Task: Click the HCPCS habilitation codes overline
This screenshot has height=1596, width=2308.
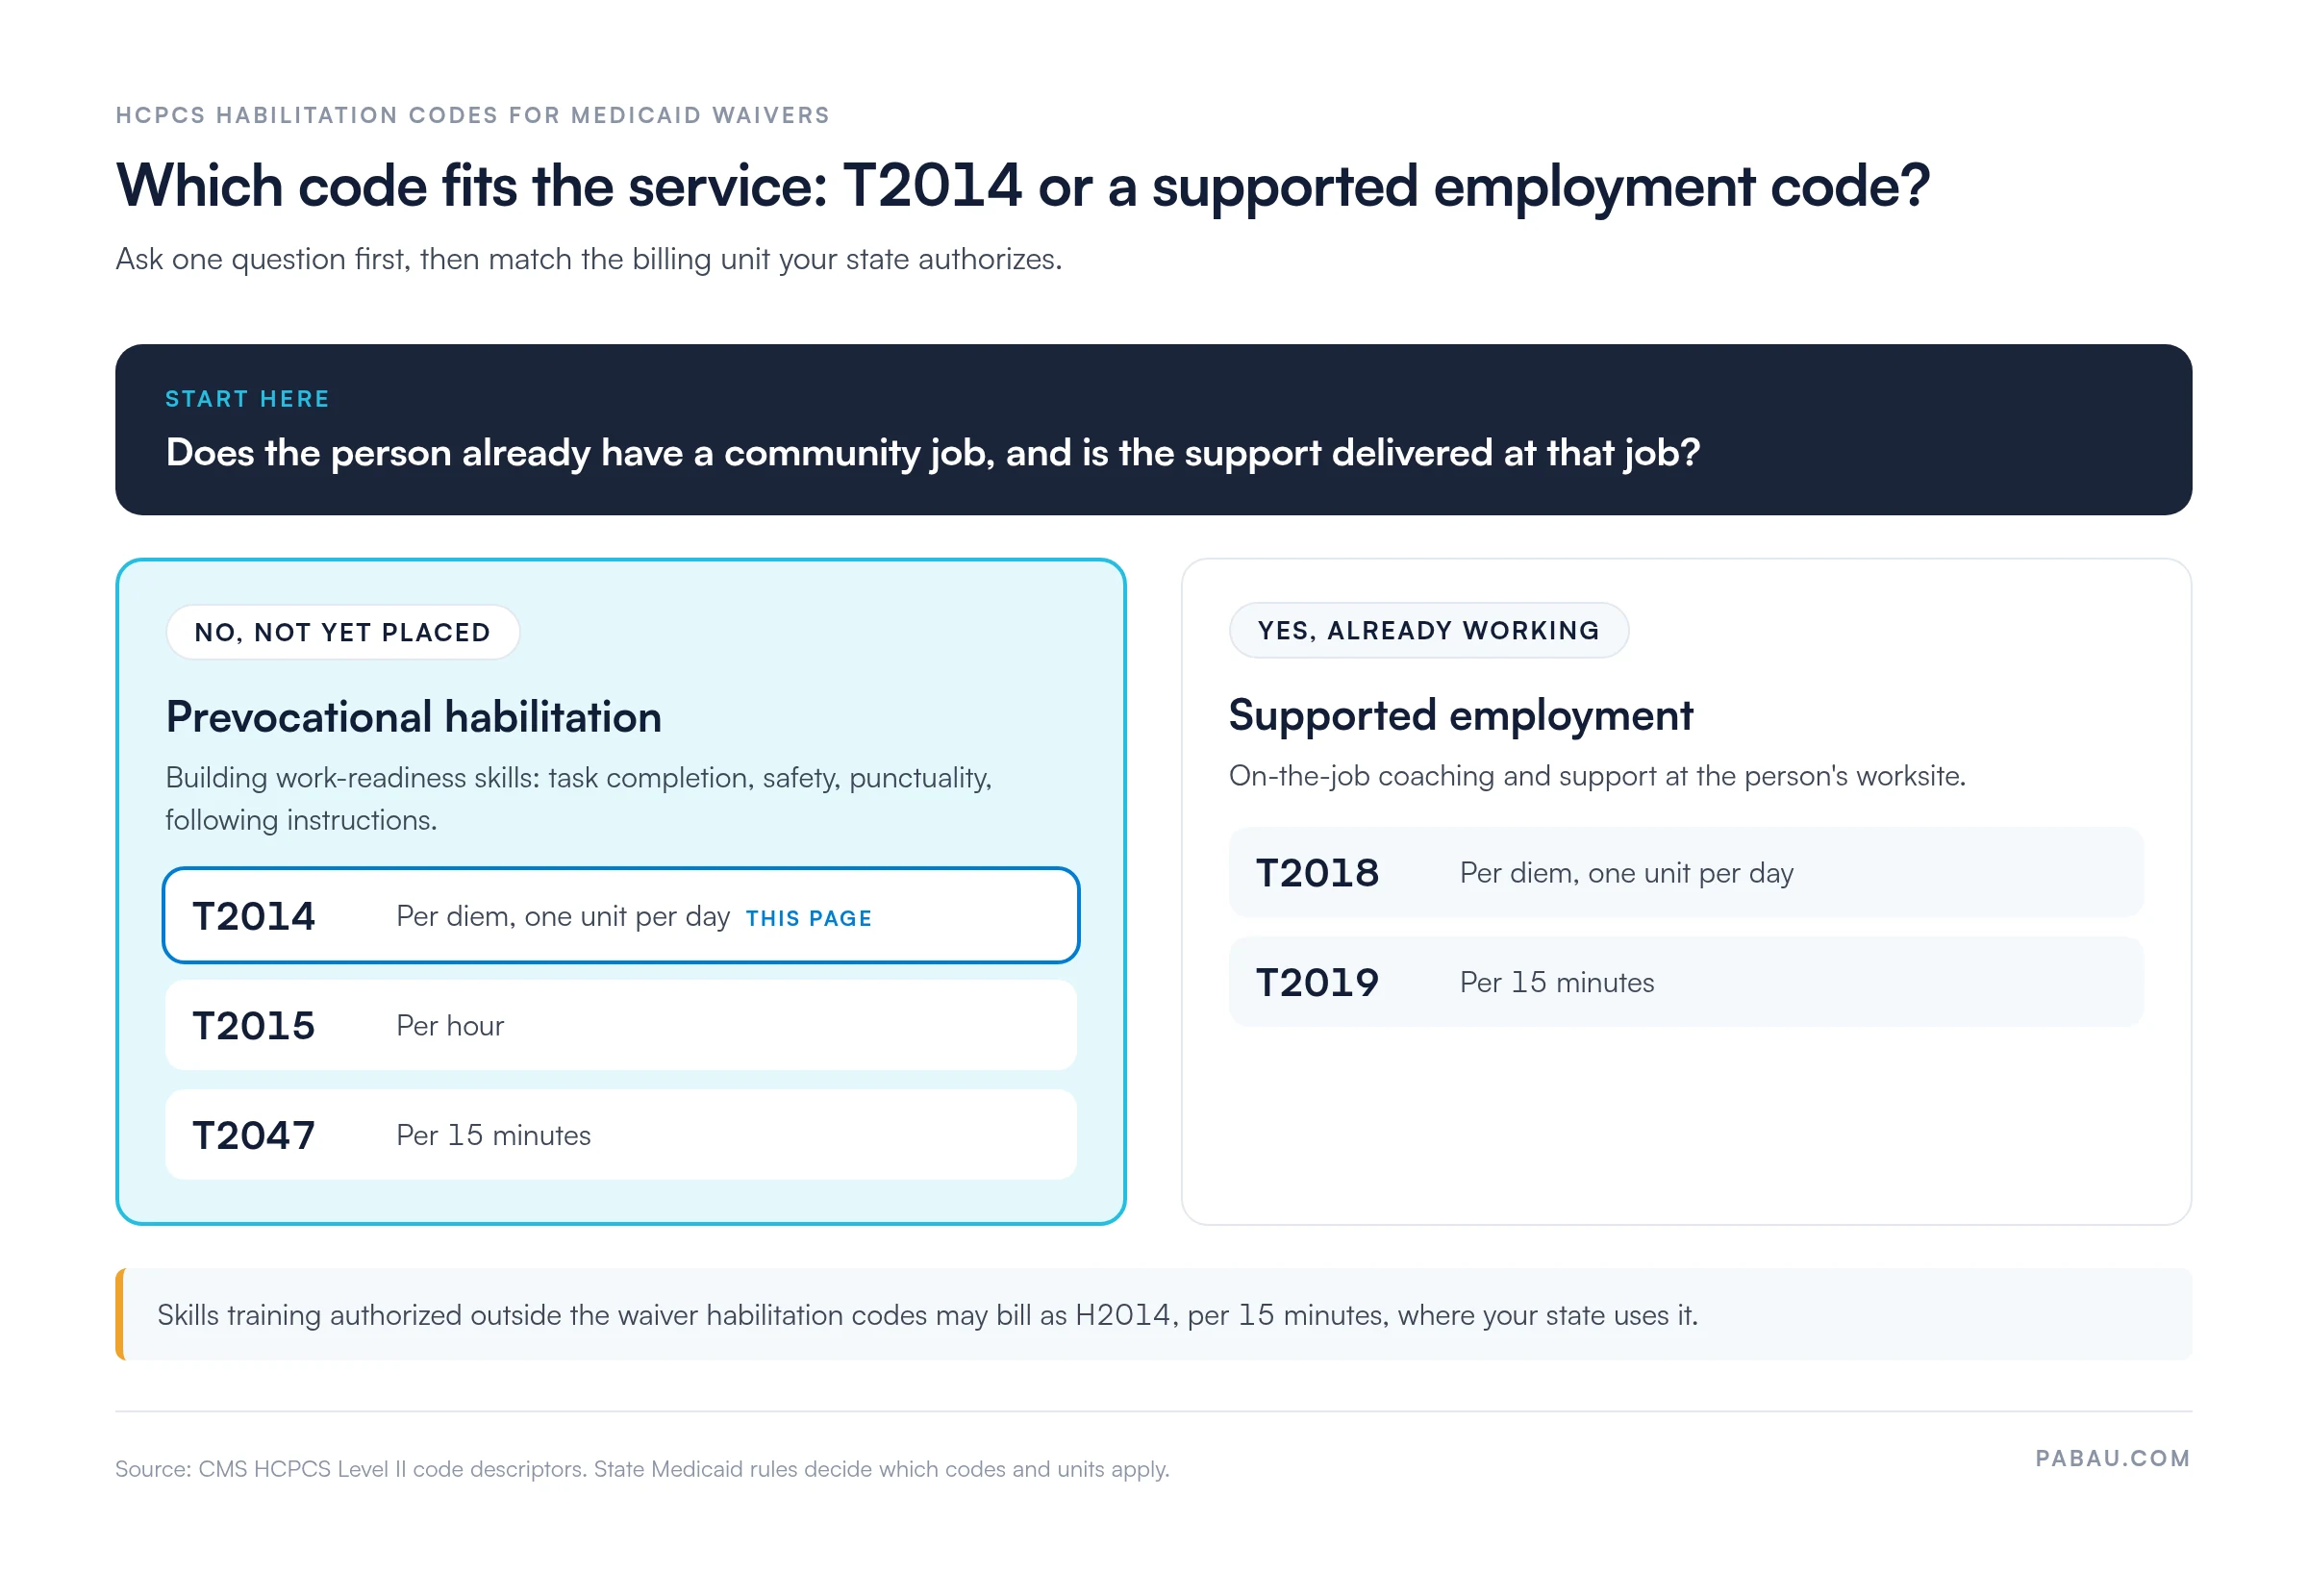Action: 472,115
